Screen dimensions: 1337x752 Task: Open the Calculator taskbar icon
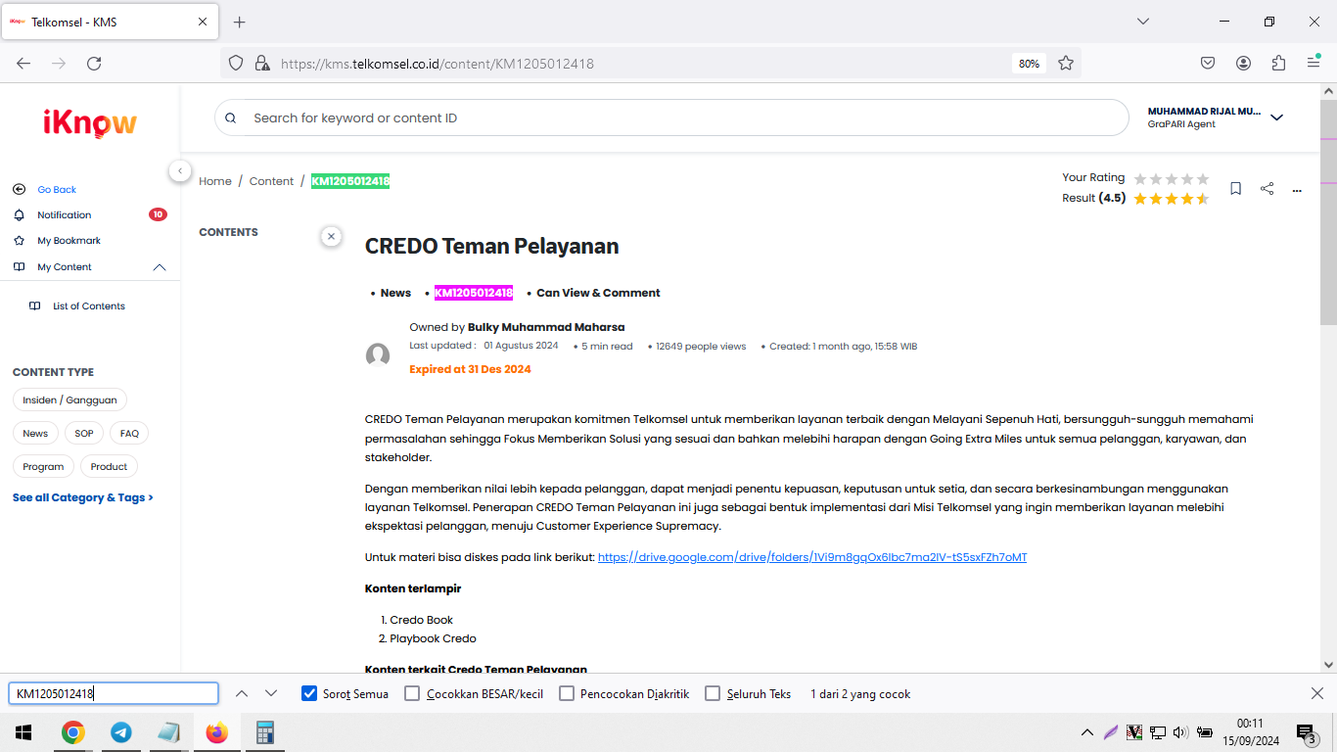[x=264, y=732]
